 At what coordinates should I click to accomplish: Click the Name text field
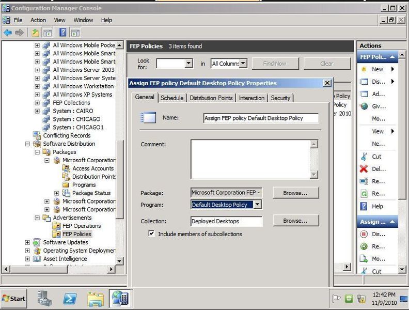[261, 118]
